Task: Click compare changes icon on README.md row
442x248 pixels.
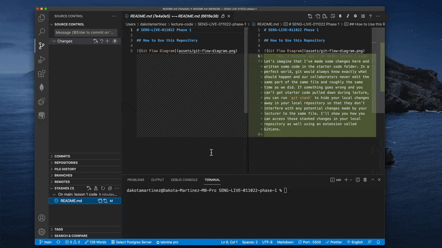Action: pyautogui.click(x=105, y=201)
